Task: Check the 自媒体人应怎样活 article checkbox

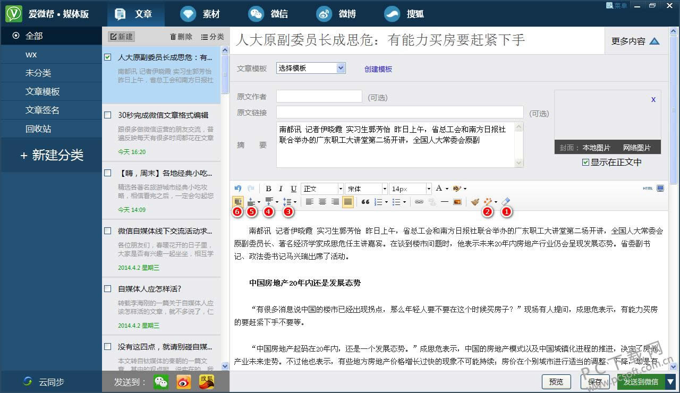Action: [x=108, y=289]
